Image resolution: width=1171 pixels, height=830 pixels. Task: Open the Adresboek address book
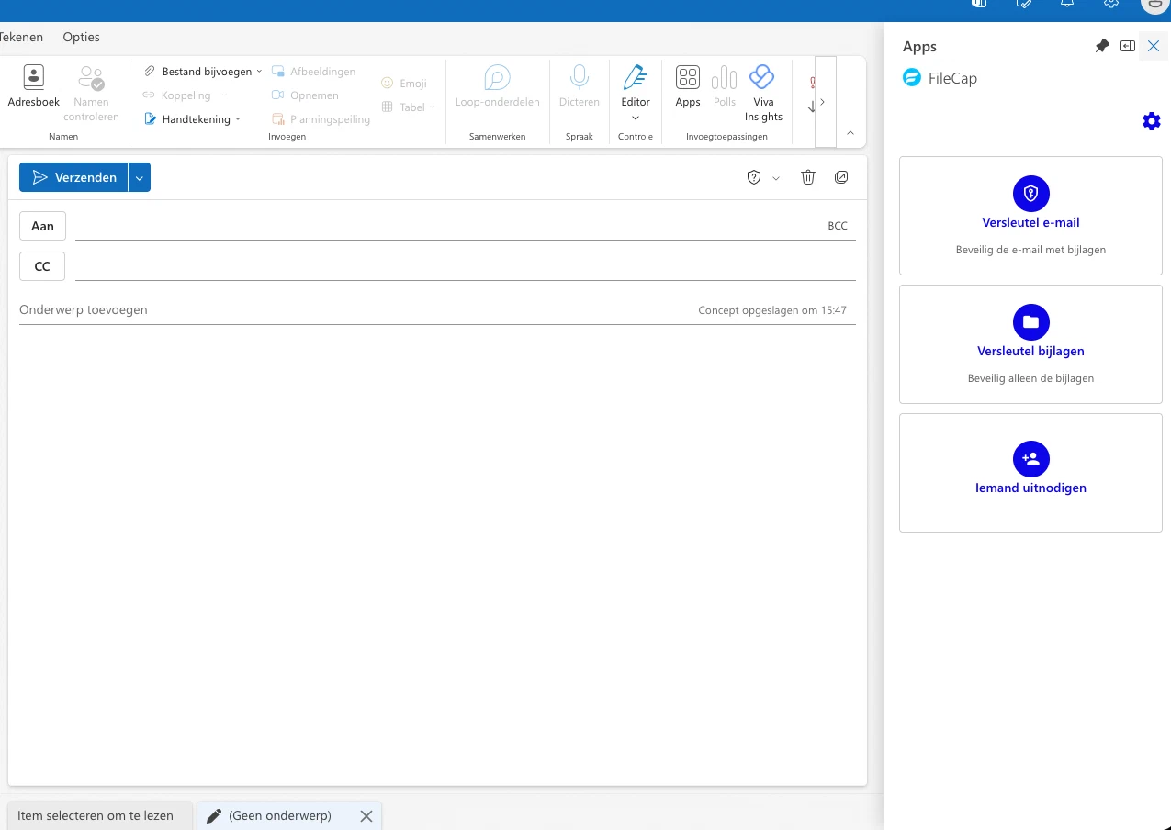coord(34,87)
